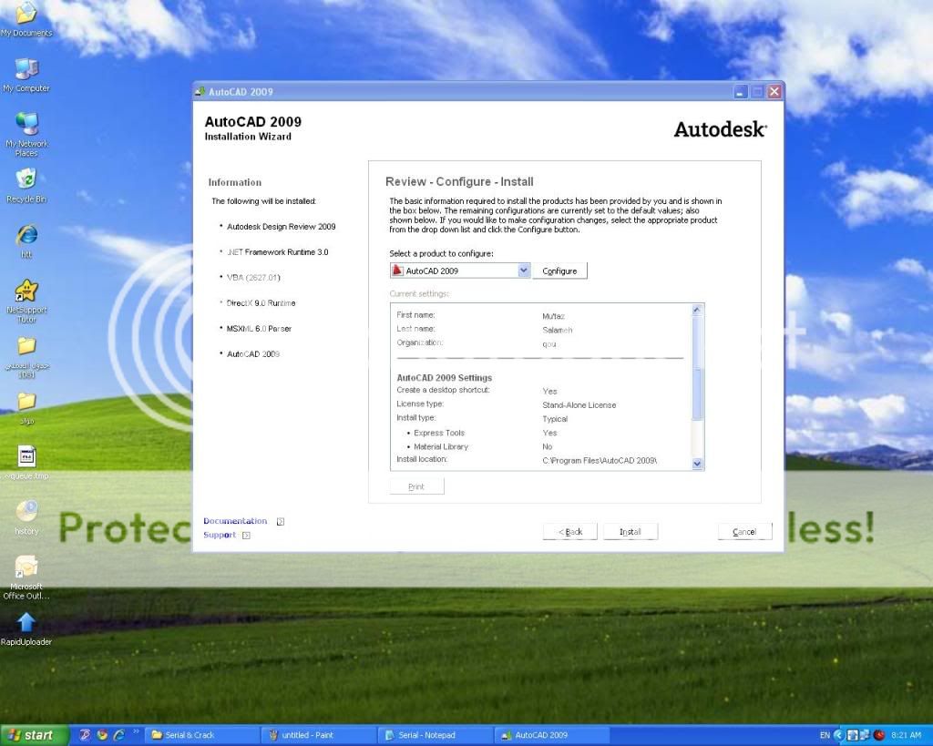The height and width of the screenshot is (746, 933).
Task: Expand the Support arrow in the wizard
Action: pyautogui.click(x=246, y=536)
